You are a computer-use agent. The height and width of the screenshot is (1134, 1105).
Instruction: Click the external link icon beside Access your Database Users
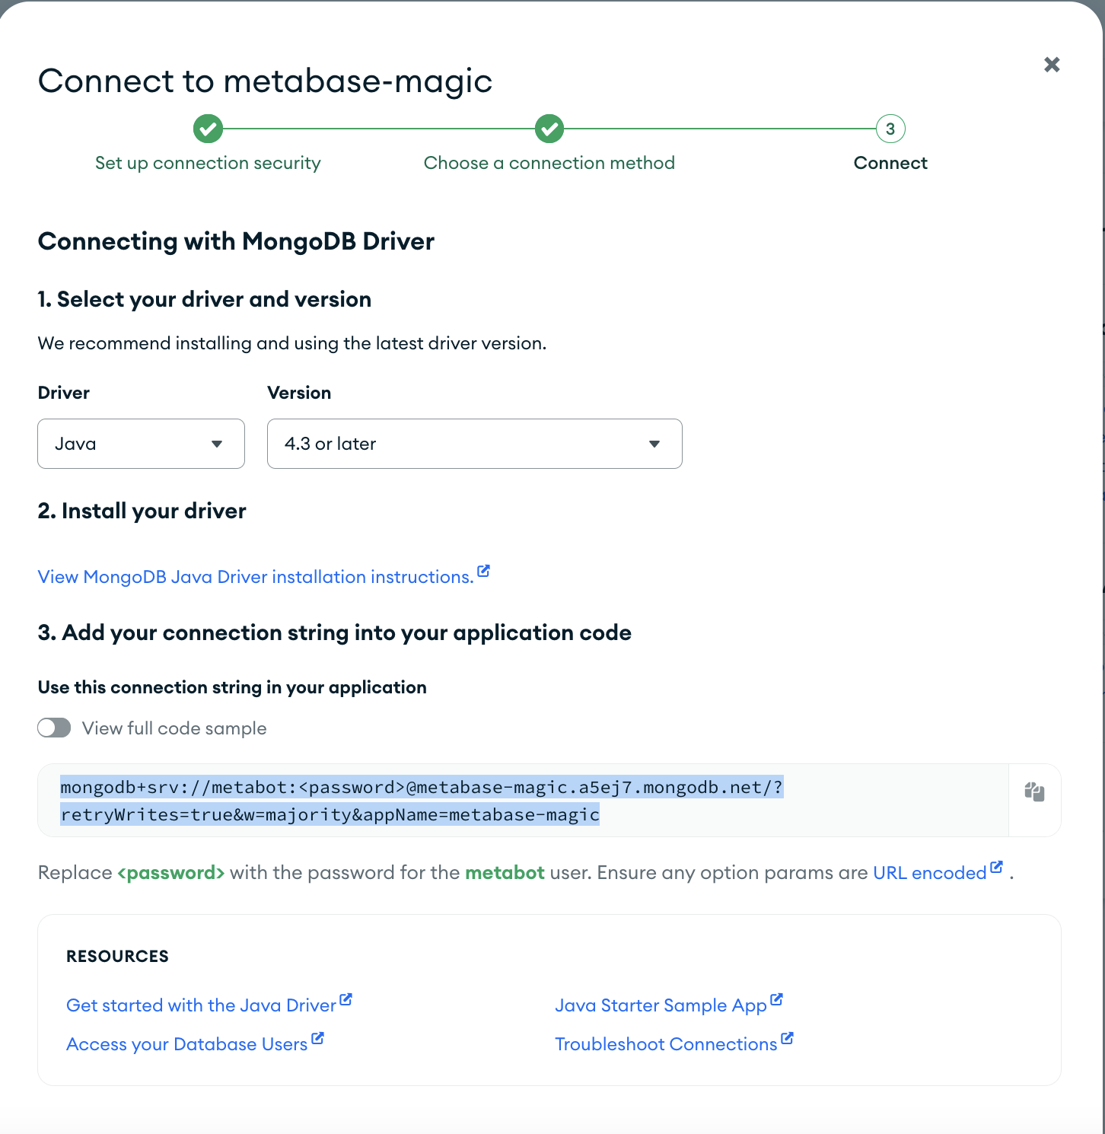pyautogui.click(x=317, y=1038)
